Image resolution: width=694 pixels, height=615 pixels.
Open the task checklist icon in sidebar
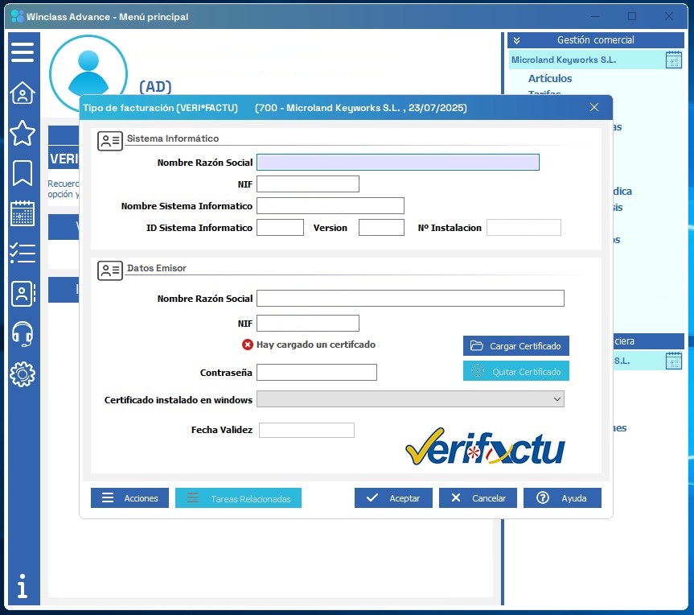[x=23, y=253]
